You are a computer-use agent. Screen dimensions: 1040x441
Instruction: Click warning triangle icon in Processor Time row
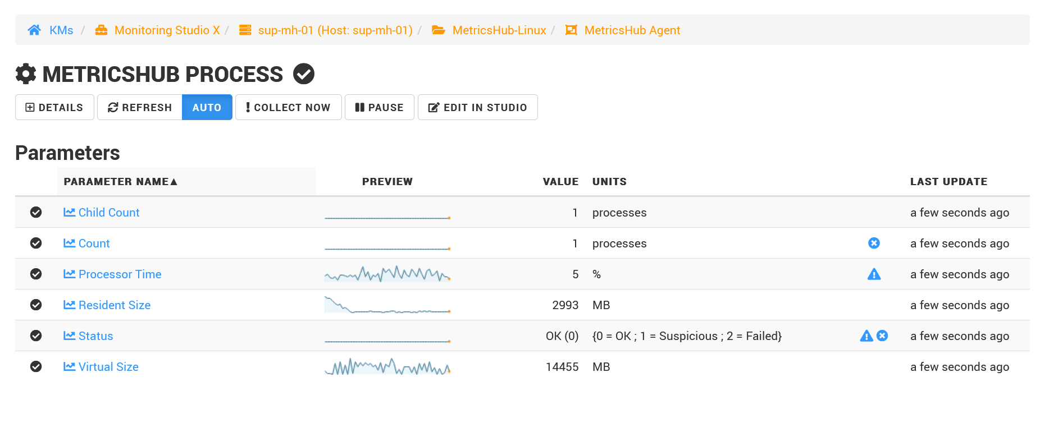click(x=874, y=274)
